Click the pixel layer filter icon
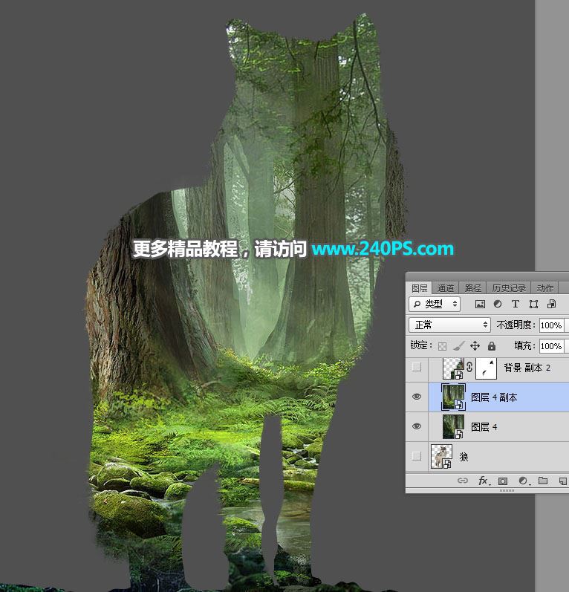The width and height of the screenshot is (569, 592). coord(480,305)
